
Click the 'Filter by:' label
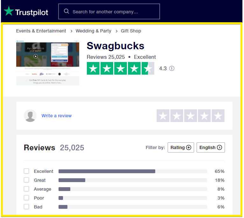(x=155, y=147)
